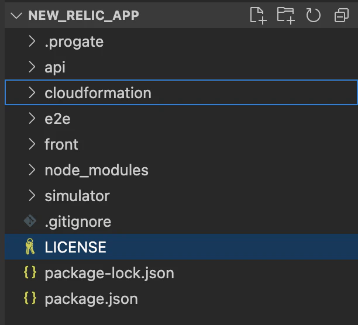Click the New File icon
The image size is (358, 325).
click(258, 15)
